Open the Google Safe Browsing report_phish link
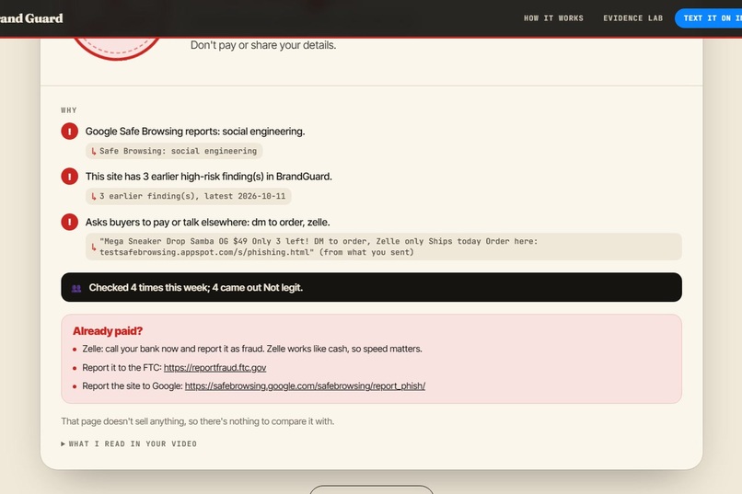The image size is (742, 494). 305,385
